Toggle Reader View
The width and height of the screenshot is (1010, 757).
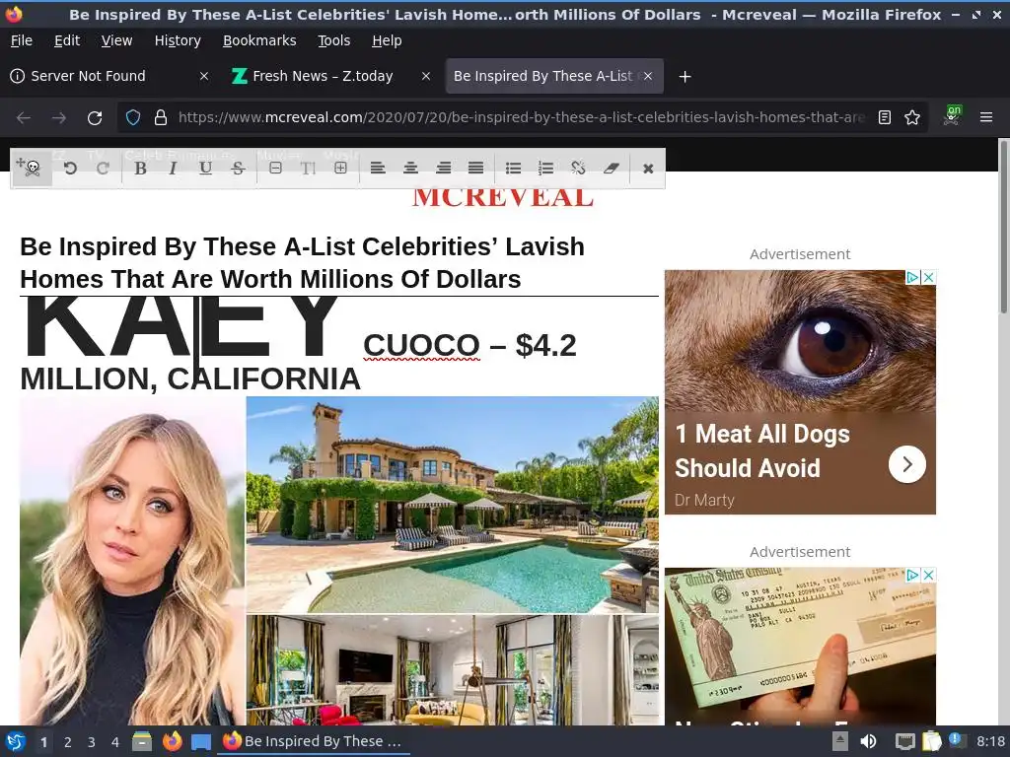pyautogui.click(x=885, y=117)
